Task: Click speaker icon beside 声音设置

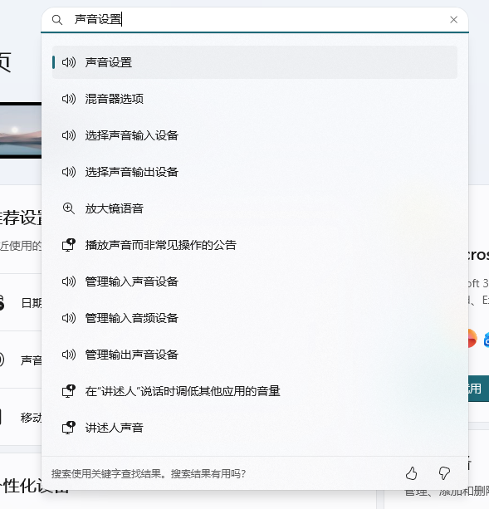Action: [69, 62]
